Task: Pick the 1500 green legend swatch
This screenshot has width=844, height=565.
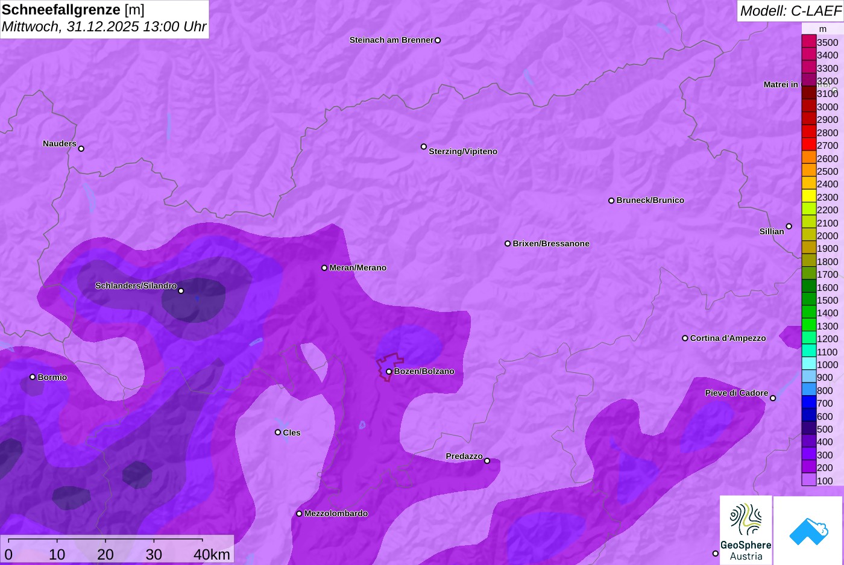Action: tap(809, 299)
